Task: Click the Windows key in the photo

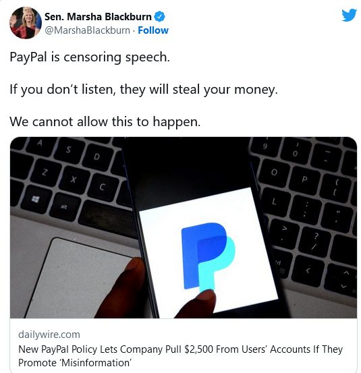Action: coord(36,199)
